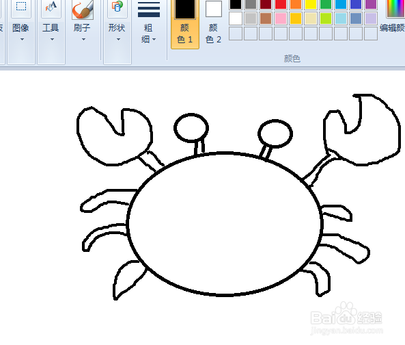Select Color 1 (颜色 1) foreground box
Image resolution: width=405 pixels, height=345 pixels.
(185, 10)
